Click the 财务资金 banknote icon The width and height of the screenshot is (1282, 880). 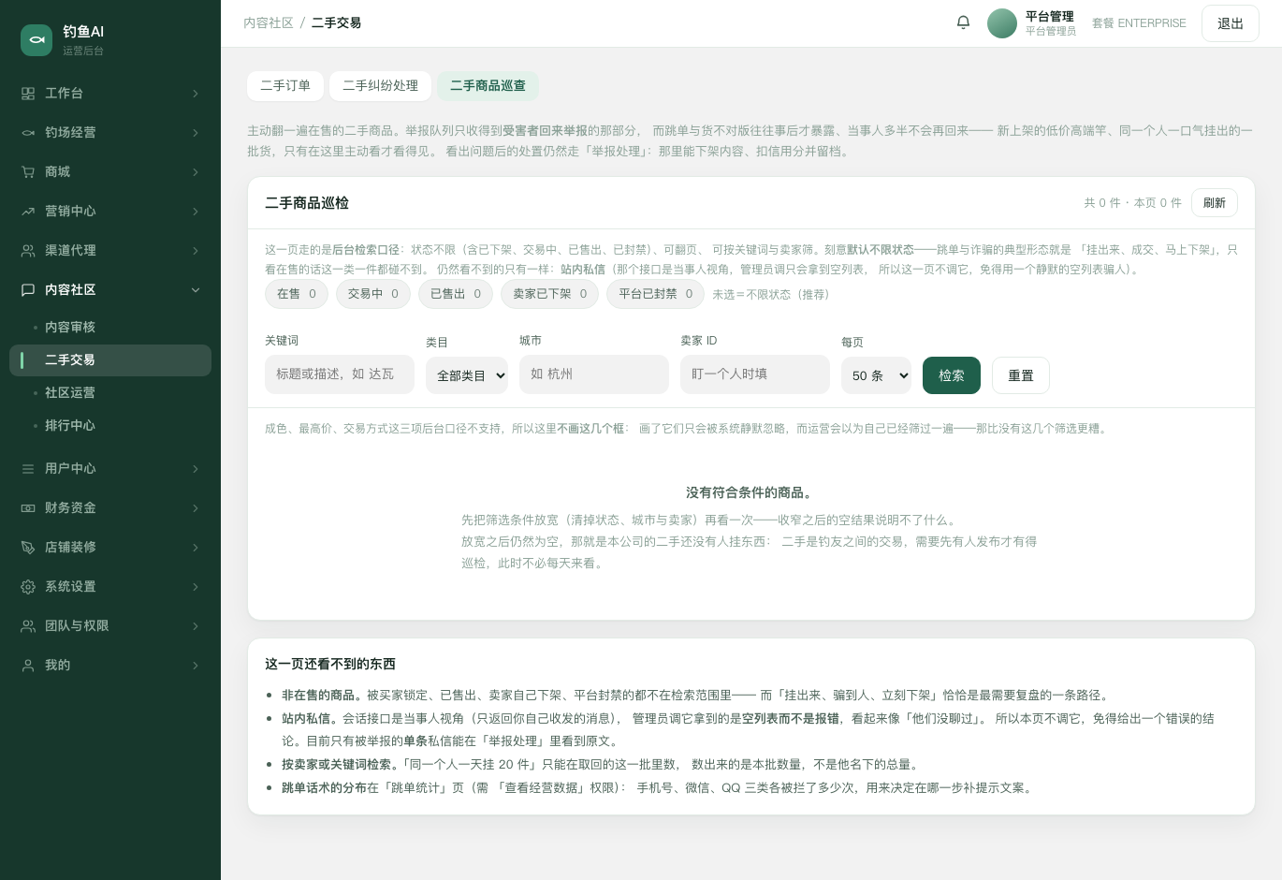[28, 508]
